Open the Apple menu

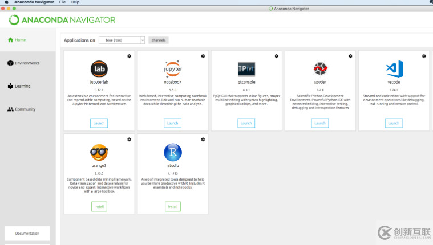click(x=7, y=2)
